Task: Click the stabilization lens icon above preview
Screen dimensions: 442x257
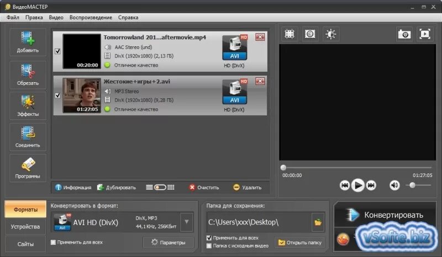Action: coord(310,34)
